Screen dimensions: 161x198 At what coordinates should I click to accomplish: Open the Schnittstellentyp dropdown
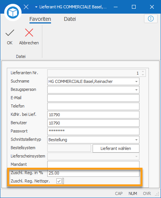tap(136, 140)
